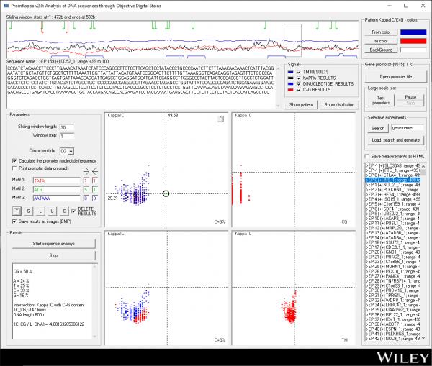Click the blue From color swatch
Image resolution: width=432 pixels, height=366 pixels.
(x=413, y=32)
